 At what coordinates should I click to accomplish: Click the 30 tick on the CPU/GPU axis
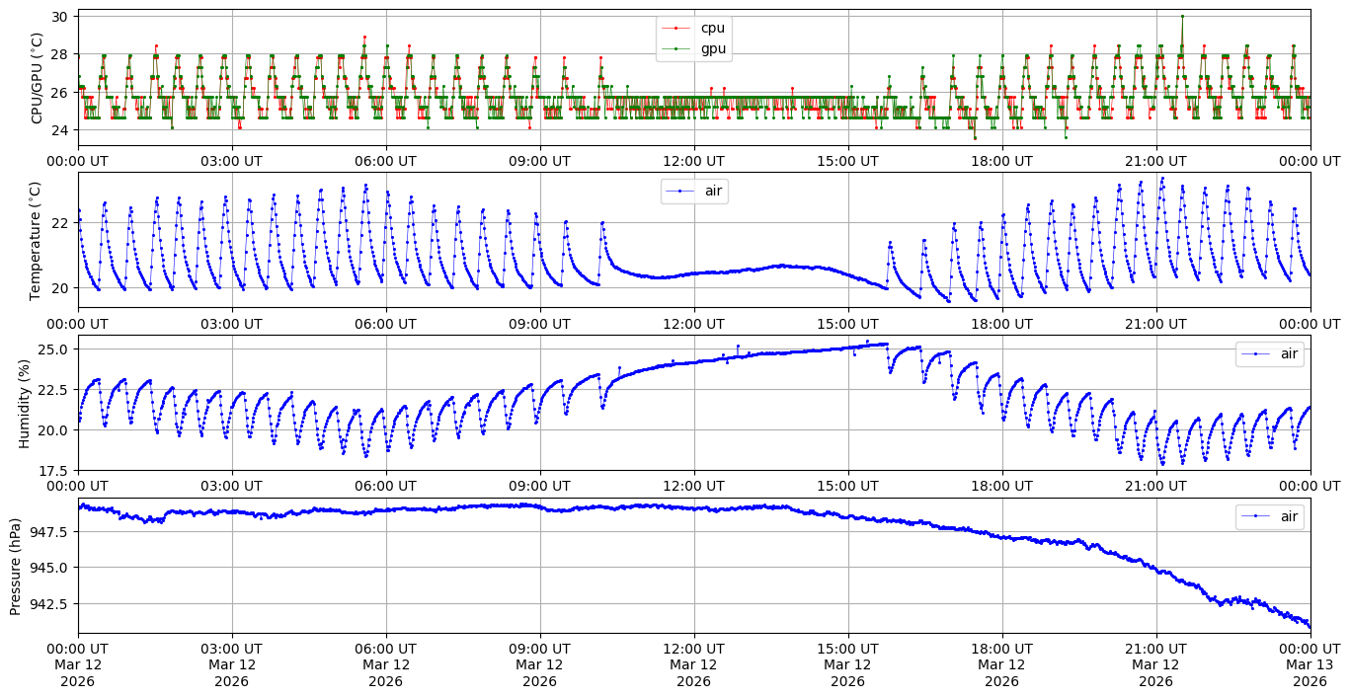tap(59, 17)
